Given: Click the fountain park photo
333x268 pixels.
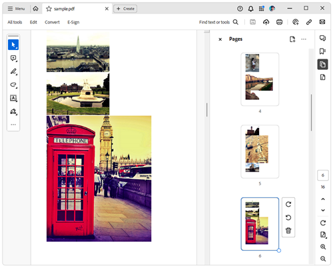Looking at the screenshot, I should point(78,94).
